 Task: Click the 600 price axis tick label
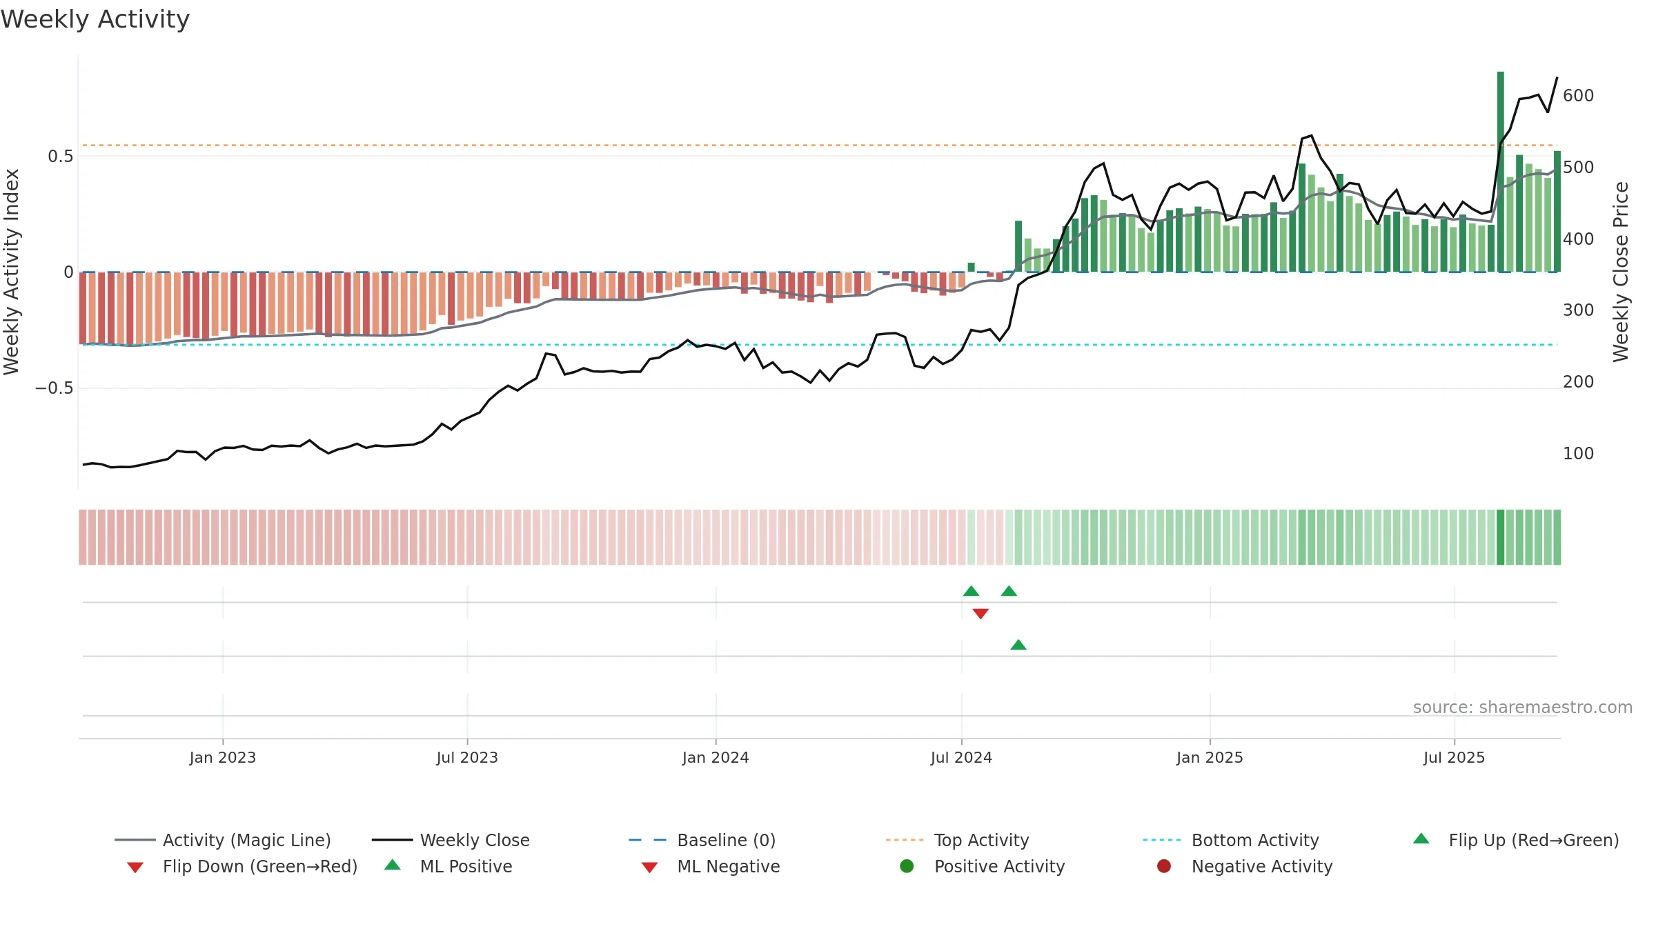coord(1578,96)
